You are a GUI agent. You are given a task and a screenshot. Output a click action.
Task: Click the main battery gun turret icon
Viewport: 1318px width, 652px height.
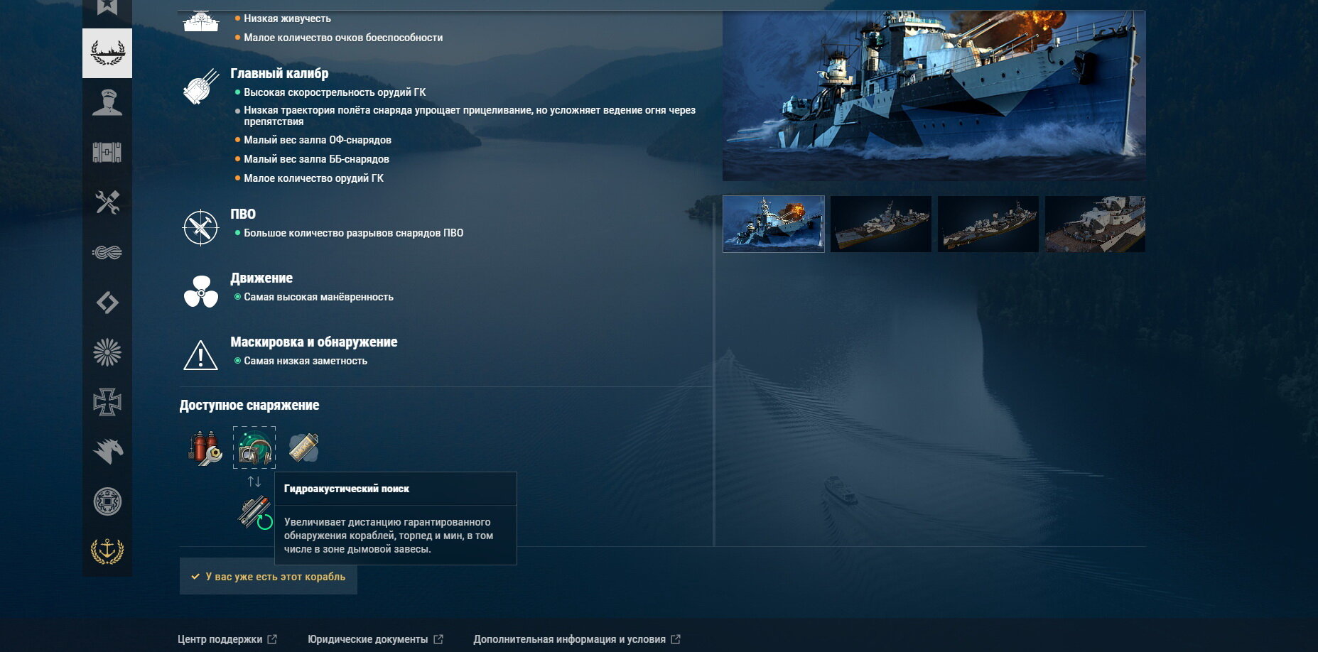(x=201, y=87)
